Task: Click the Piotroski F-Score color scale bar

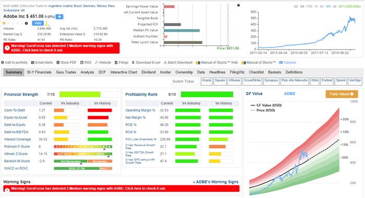Action: coord(83,147)
